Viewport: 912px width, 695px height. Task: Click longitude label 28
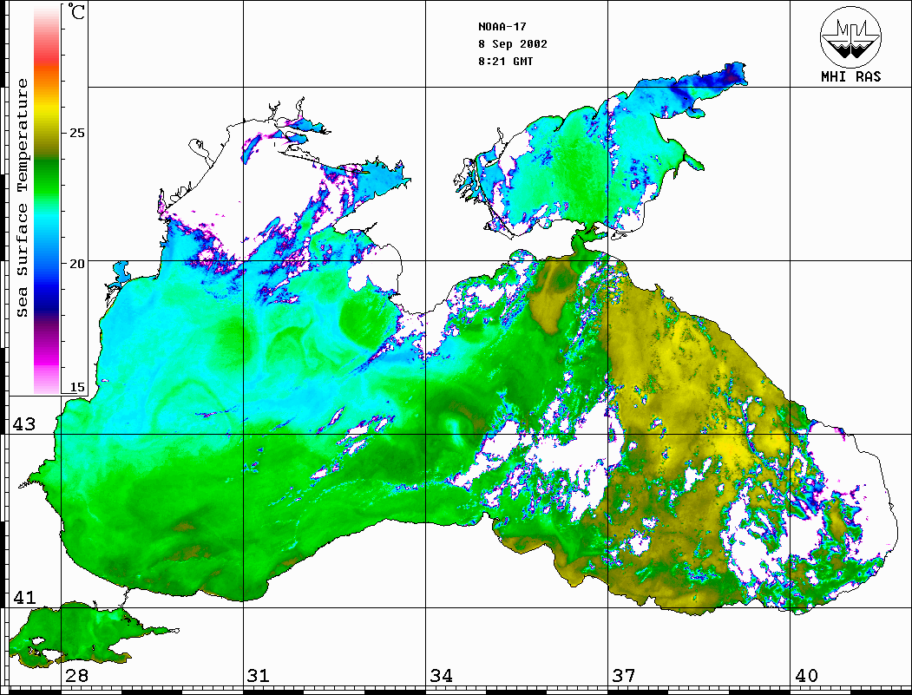pyautogui.click(x=76, y=675)
